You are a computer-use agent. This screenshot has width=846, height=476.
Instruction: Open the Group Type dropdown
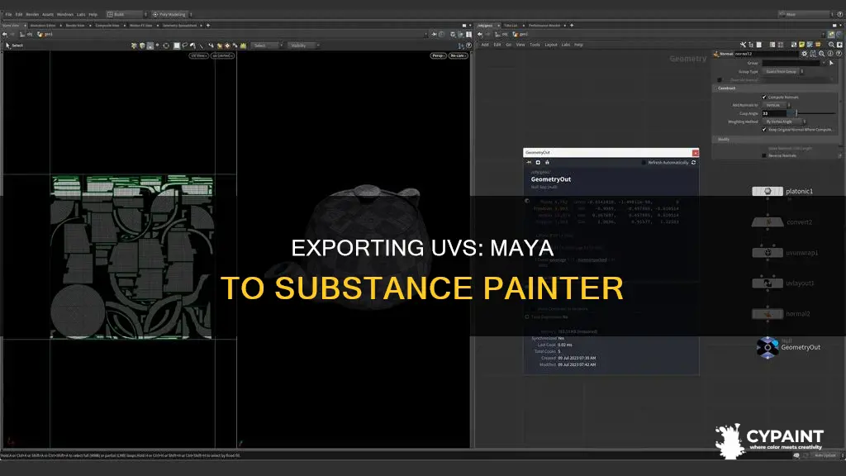click(784, 71)
